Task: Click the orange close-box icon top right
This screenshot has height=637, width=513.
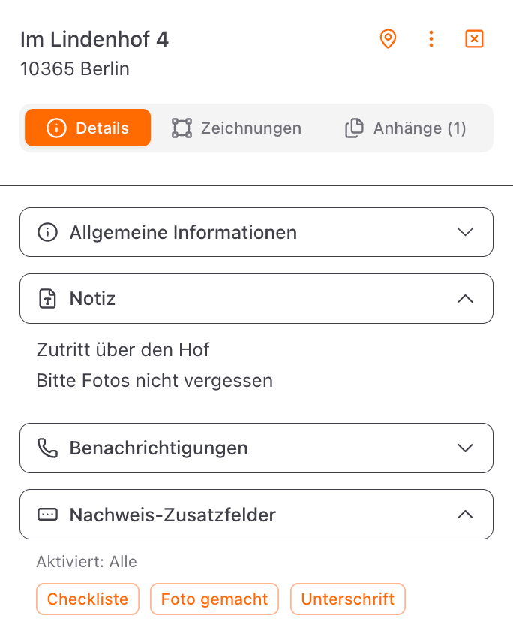Action: 474,39
